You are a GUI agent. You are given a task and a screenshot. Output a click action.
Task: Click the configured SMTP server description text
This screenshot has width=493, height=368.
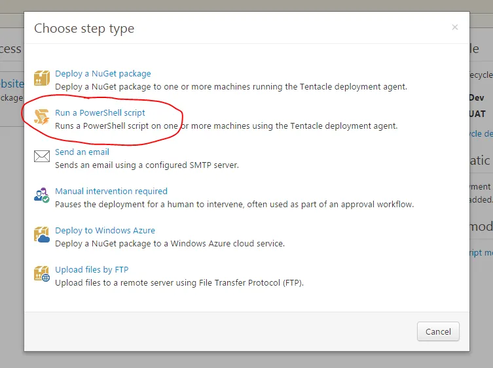pyautogui.click(x=147, y=165)
